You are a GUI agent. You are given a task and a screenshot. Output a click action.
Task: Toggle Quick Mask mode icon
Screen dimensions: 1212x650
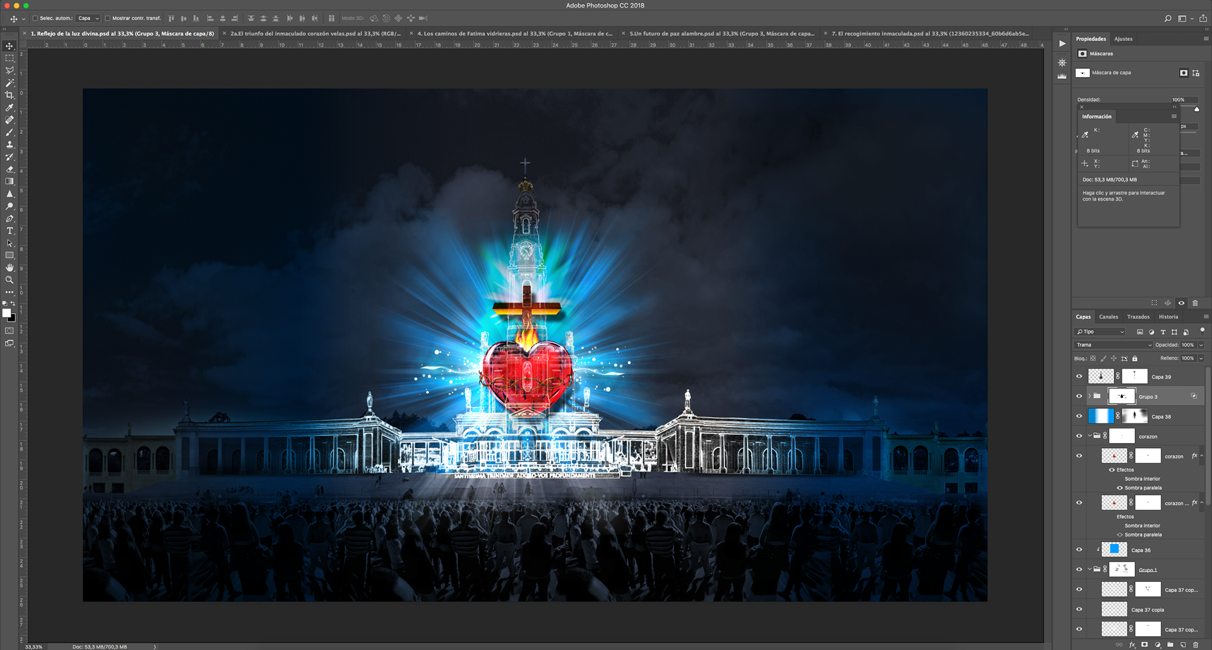[9, 331]
